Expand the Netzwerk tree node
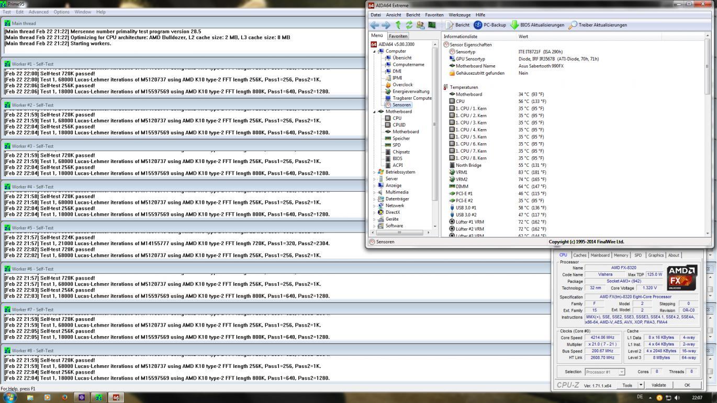Viewport: 717px width, 403px height. 374,206
